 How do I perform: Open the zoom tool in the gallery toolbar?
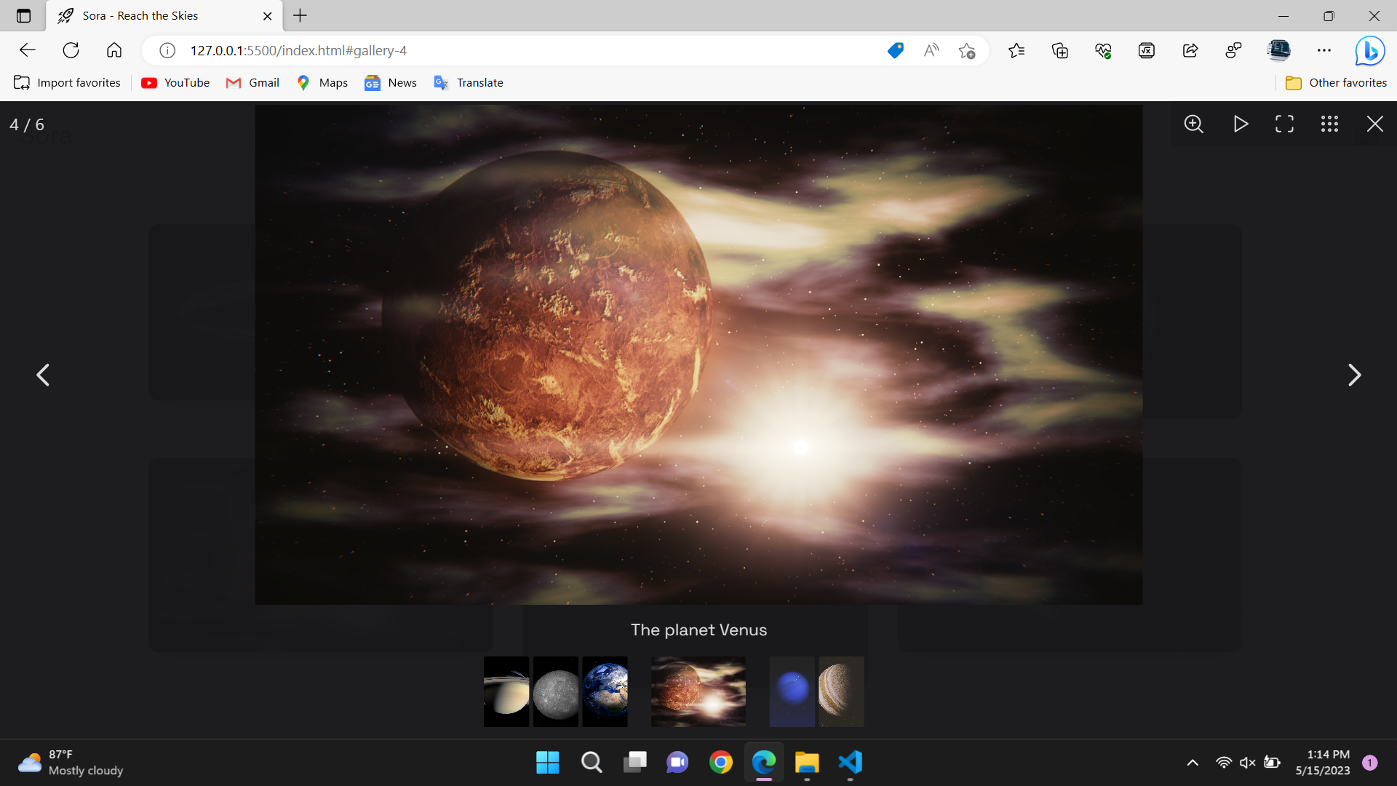1194,124
